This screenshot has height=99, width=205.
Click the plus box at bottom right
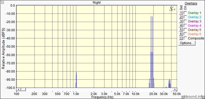point(183,97)
